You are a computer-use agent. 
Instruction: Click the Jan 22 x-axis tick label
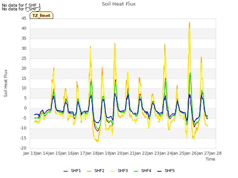tap(141, 153)
